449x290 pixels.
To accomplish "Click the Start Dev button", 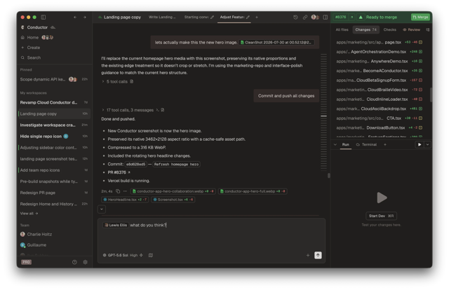I will [x=381, y=216].
